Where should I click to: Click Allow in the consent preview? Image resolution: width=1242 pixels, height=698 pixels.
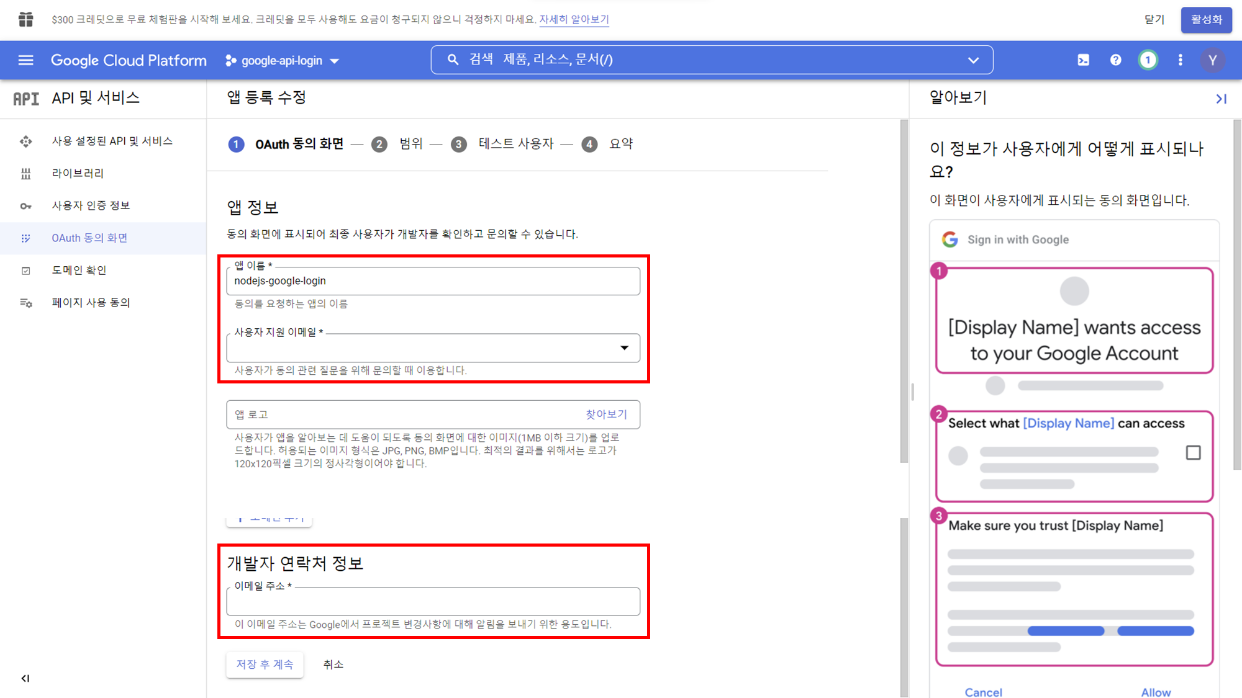point(1156,692)
